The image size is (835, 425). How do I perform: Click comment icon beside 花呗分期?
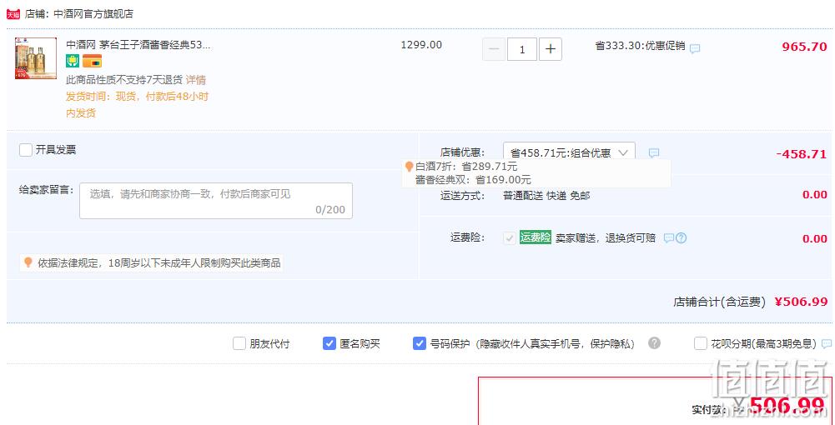tap(827, 343)
